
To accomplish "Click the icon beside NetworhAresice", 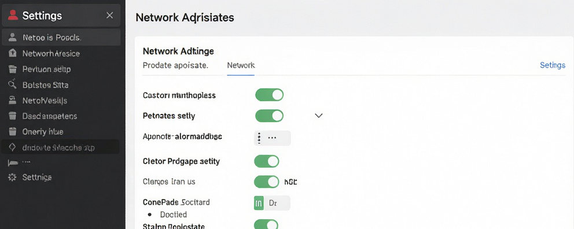I will tap(13, 53).
